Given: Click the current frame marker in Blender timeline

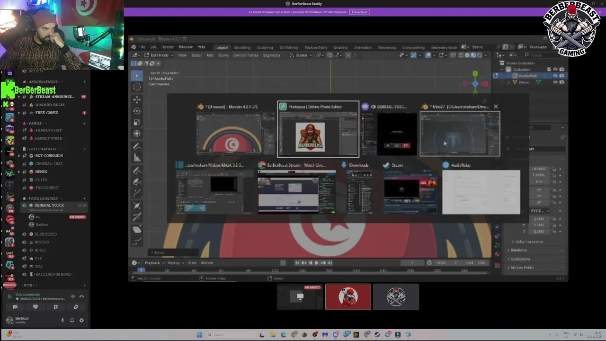Looking at the screenshot, I should (141, 270).
